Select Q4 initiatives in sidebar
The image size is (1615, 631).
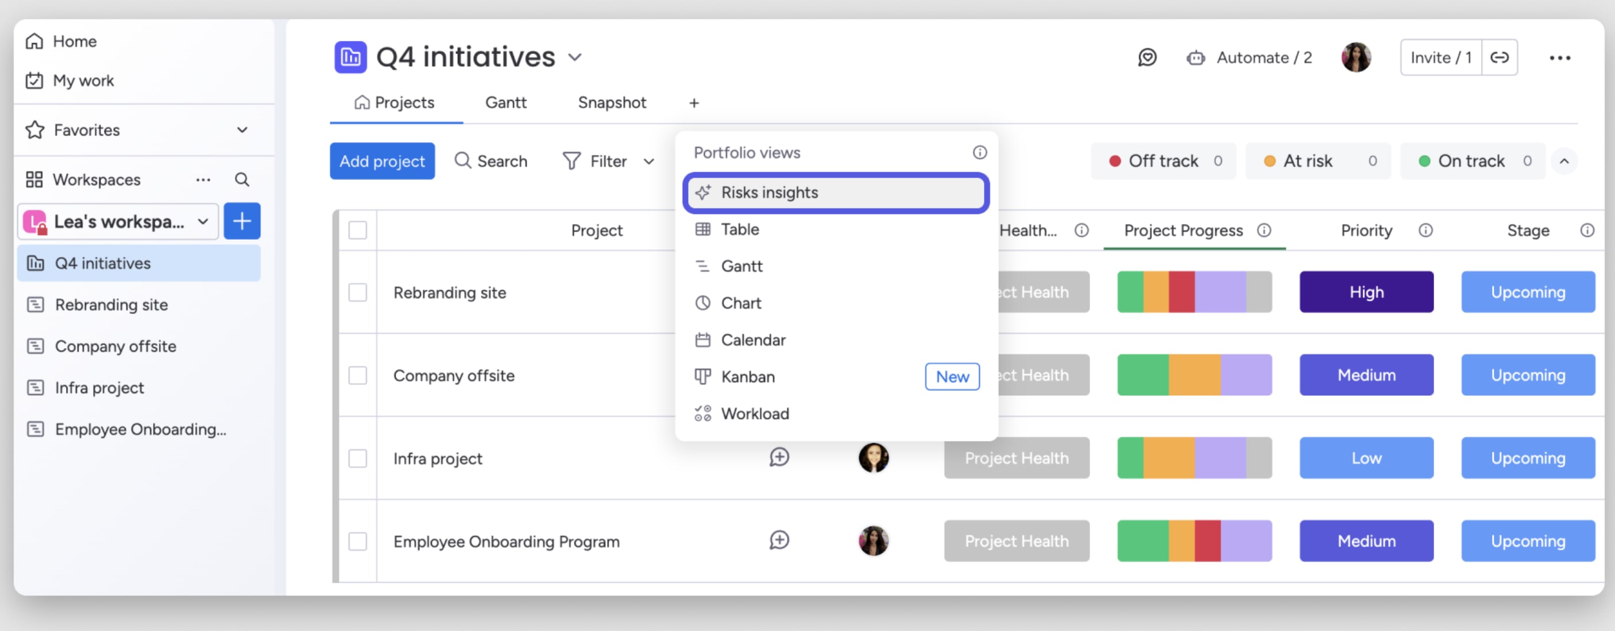tap(138, 263)
